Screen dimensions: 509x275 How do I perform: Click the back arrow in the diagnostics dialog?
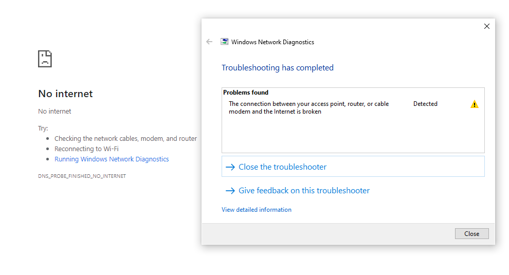209,42
